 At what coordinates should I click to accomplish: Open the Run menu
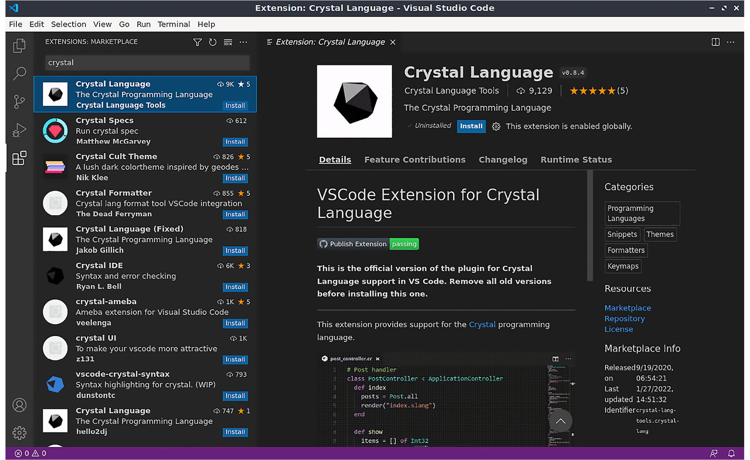(x=143, y=24)
